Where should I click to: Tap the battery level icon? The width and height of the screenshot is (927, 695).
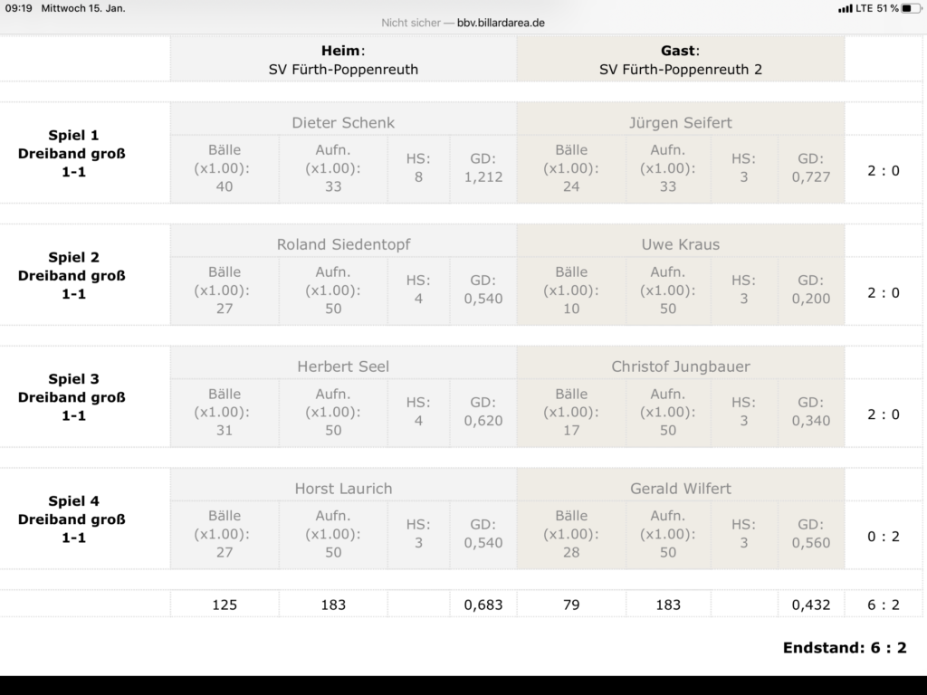(911, 8)
